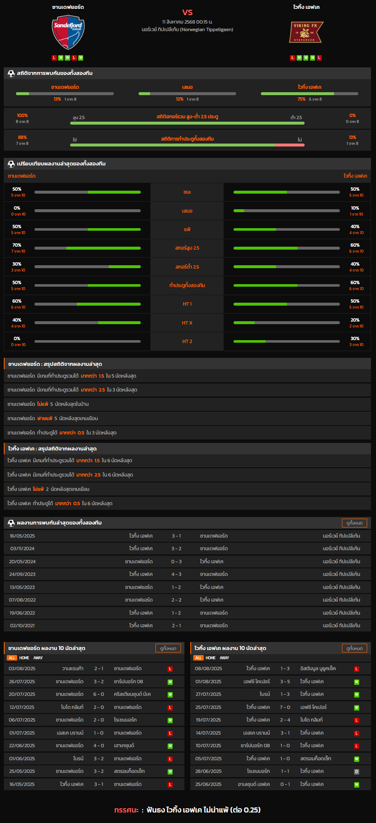The width and height of the screenshot is (376, 823).
Task: Click W badge in 25/06/2025 Viking 0-1 row
Action: [x=357, y=785]
